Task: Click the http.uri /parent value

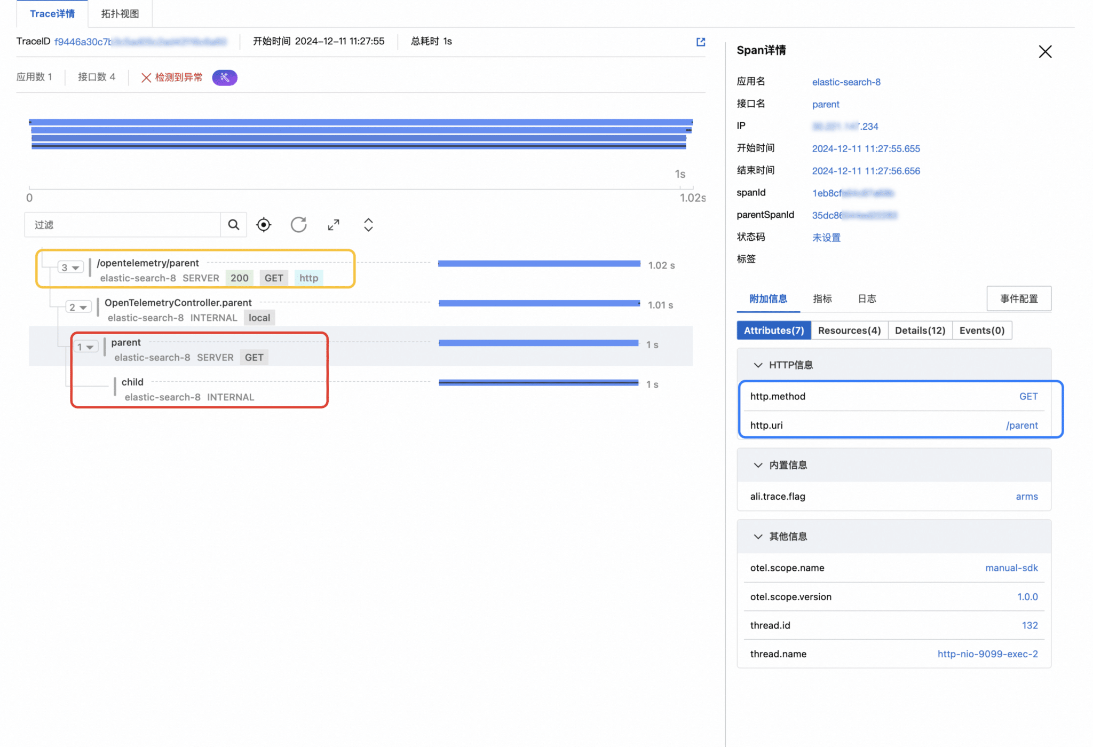Action: point(1021,426)
